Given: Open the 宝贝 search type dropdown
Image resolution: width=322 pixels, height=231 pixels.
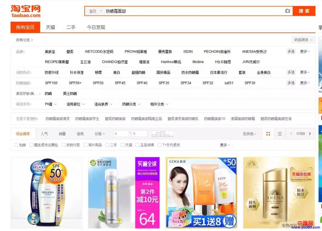Looking at the screenshot, I should coord(94,11).
